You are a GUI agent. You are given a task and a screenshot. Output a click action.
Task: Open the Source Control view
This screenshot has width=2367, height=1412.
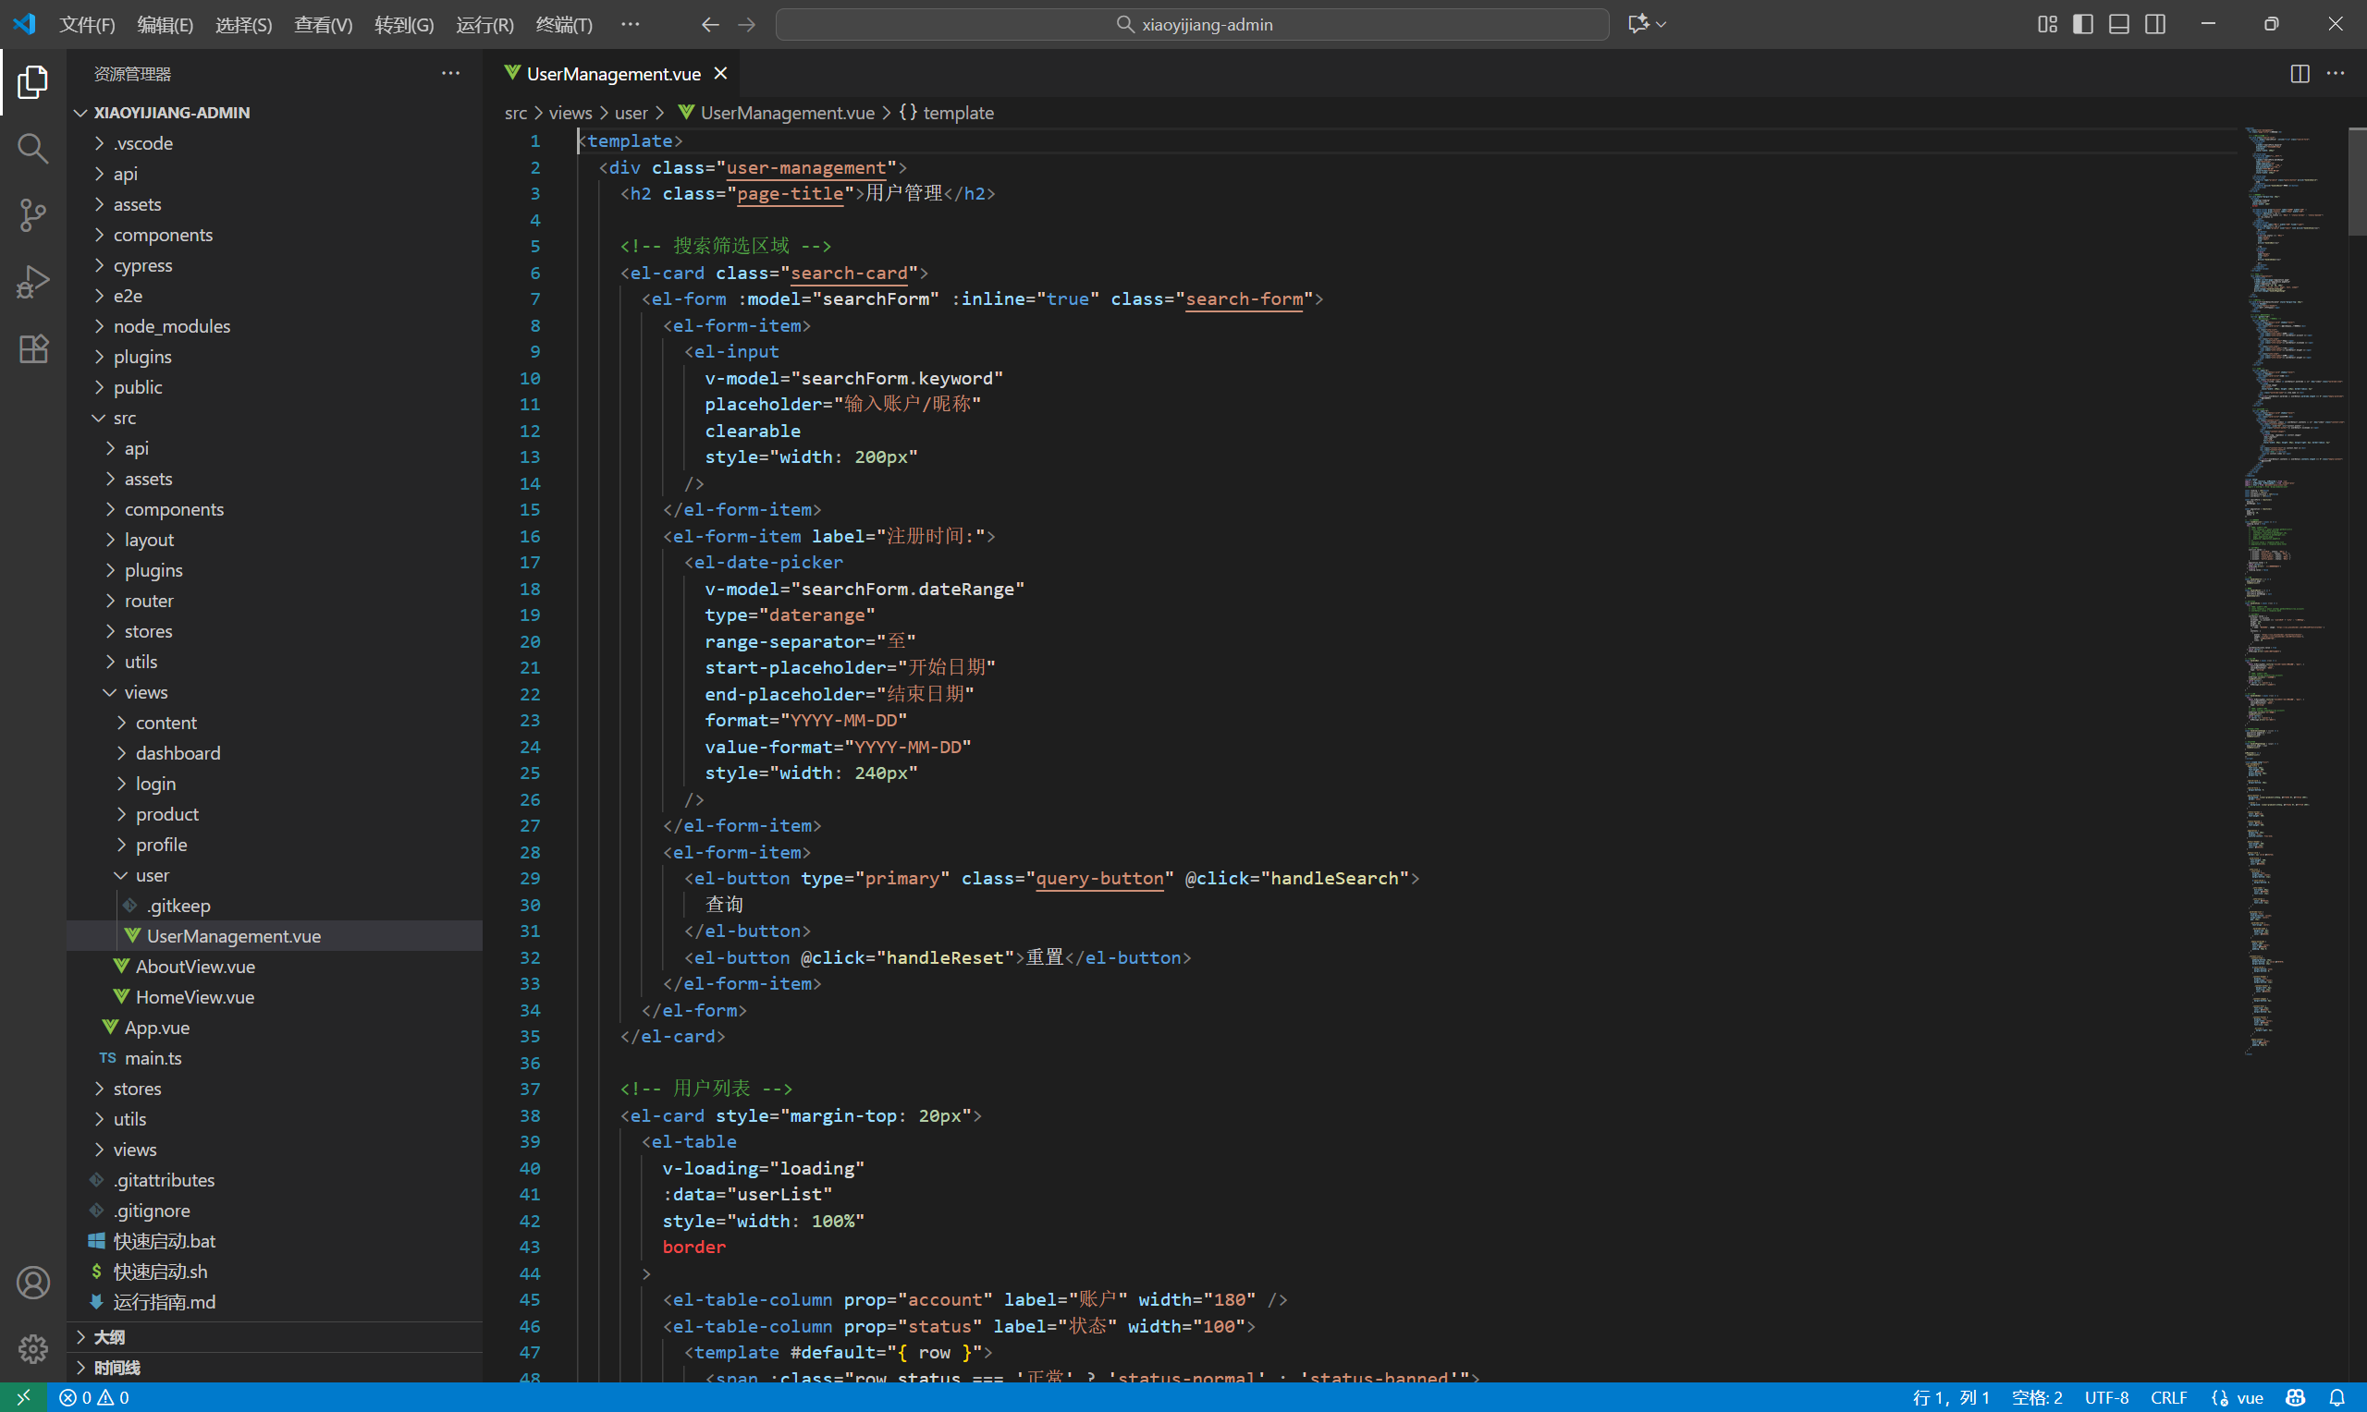[x=32, y=215]
